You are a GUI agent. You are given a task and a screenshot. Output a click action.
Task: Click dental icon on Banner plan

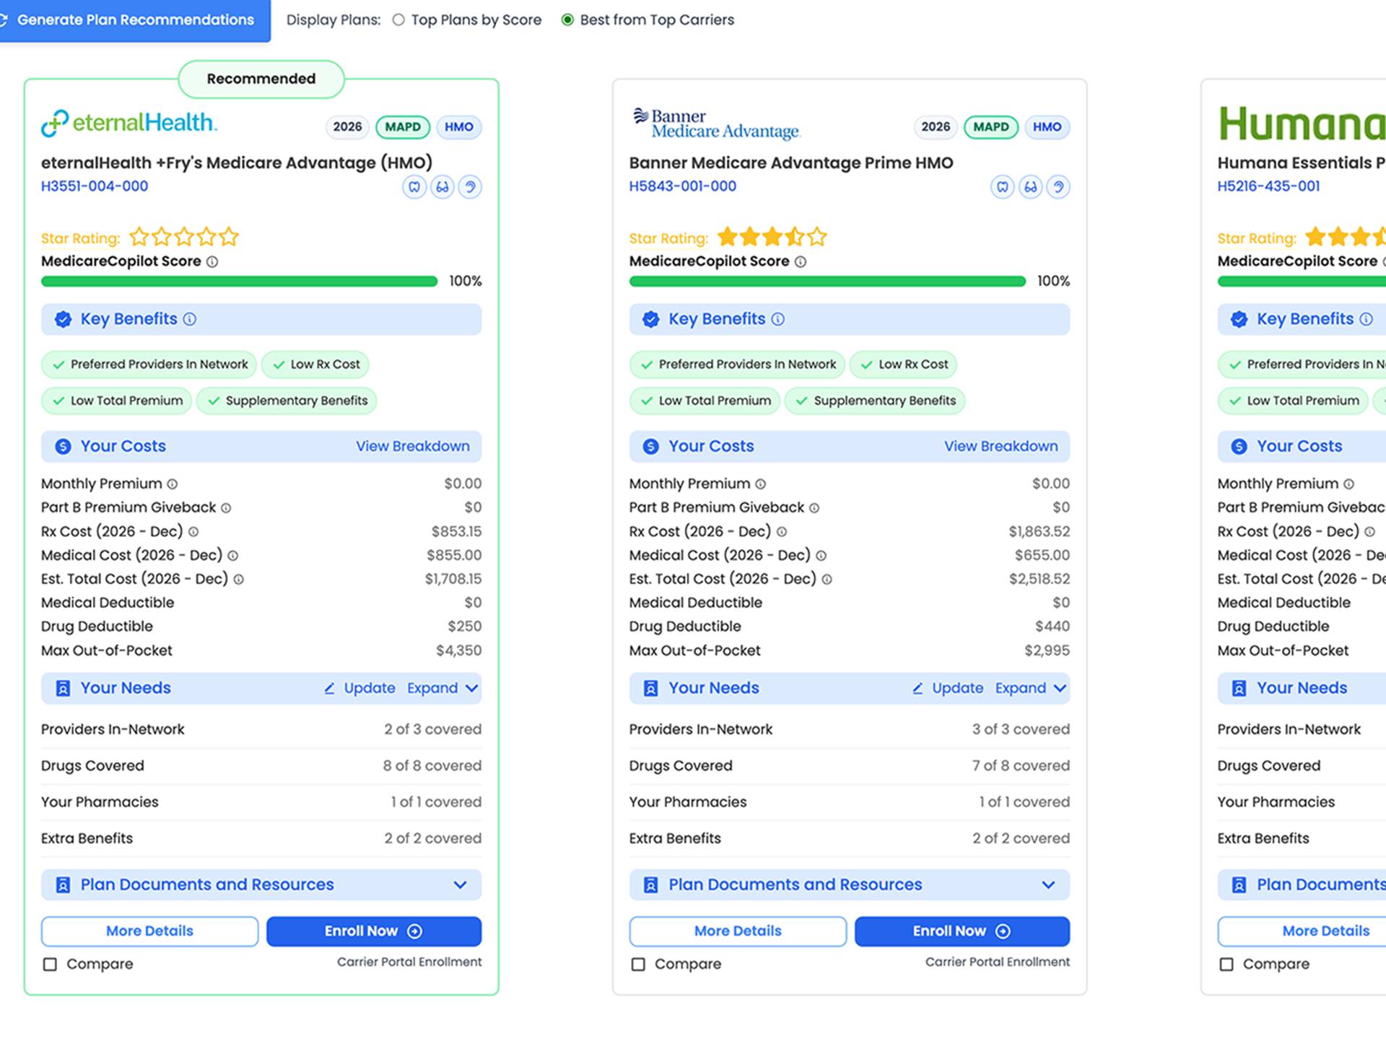pyautogui.click(x=1002, y=187)
